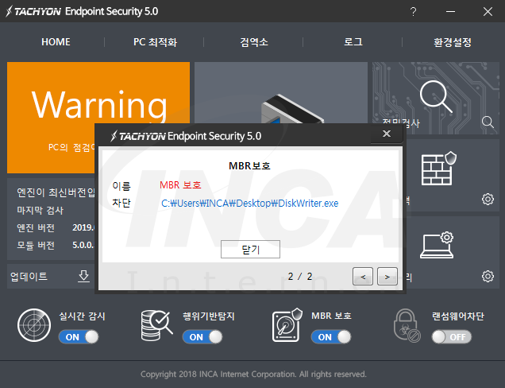
Task: Click the 업데이트 label
Action: tap(29, 277)
